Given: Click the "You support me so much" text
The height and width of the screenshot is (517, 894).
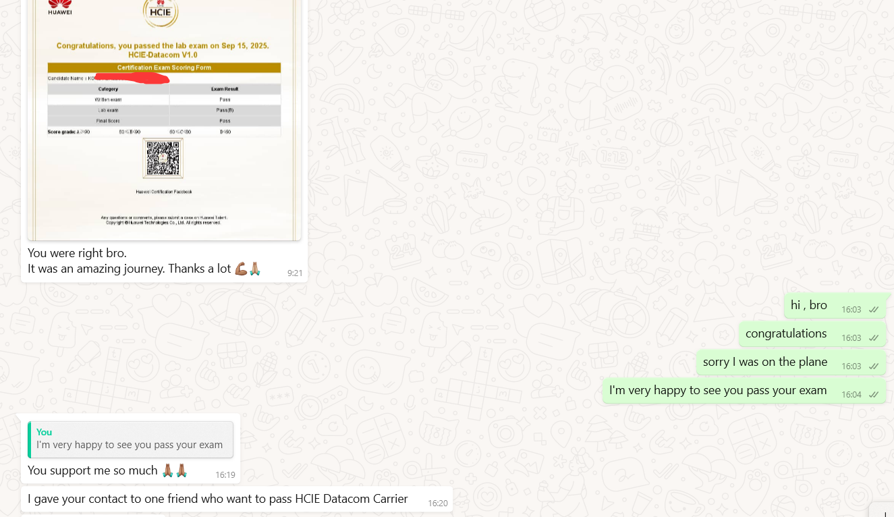Looking at the screenshot, I should coord(92,470).
